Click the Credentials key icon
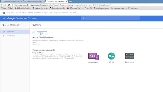This screenshot has height=92, width=163. click(x=4, y=36)
